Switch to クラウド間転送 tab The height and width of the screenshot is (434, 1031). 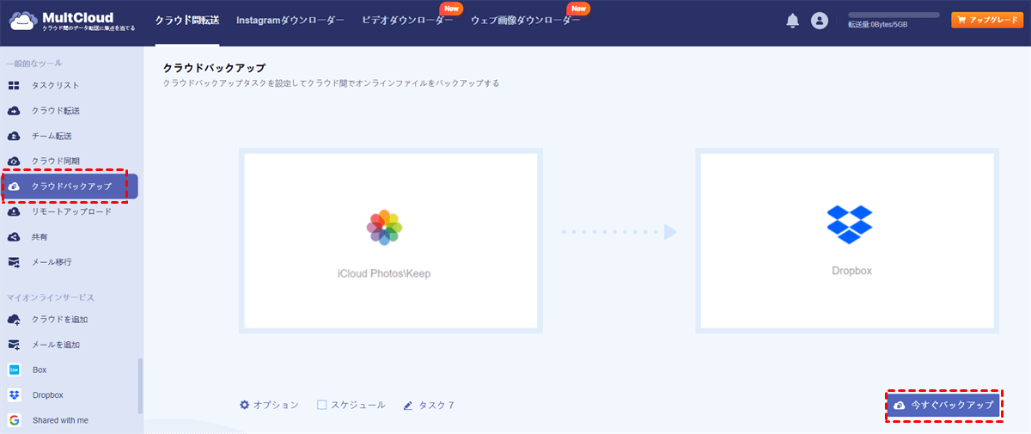pyautogui.click(x=186, y=20)
